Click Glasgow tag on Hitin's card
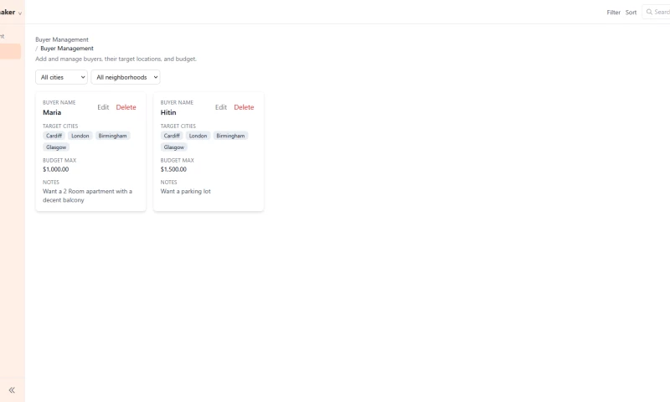The width and height of the screenshot is (670, 402). pos(174,147)
